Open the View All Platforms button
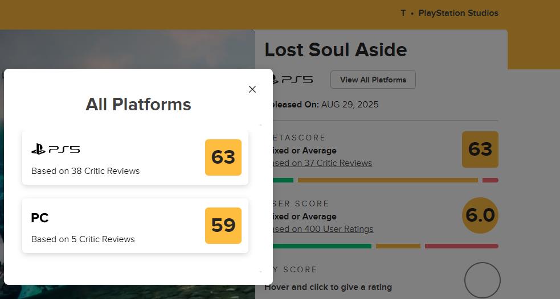Image resolution: width=560 pixels, height=299 pixels. 373,80
